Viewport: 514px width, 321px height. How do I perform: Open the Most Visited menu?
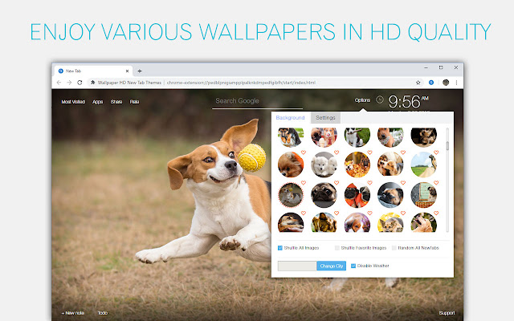(x=73, y=102)
